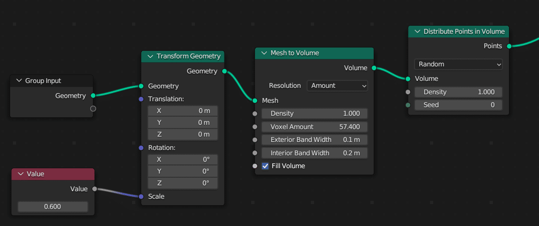539x226 pixels.
Task: Click the Scale input socket
Action: (x=141, y=197)
